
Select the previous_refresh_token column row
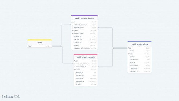85,48
